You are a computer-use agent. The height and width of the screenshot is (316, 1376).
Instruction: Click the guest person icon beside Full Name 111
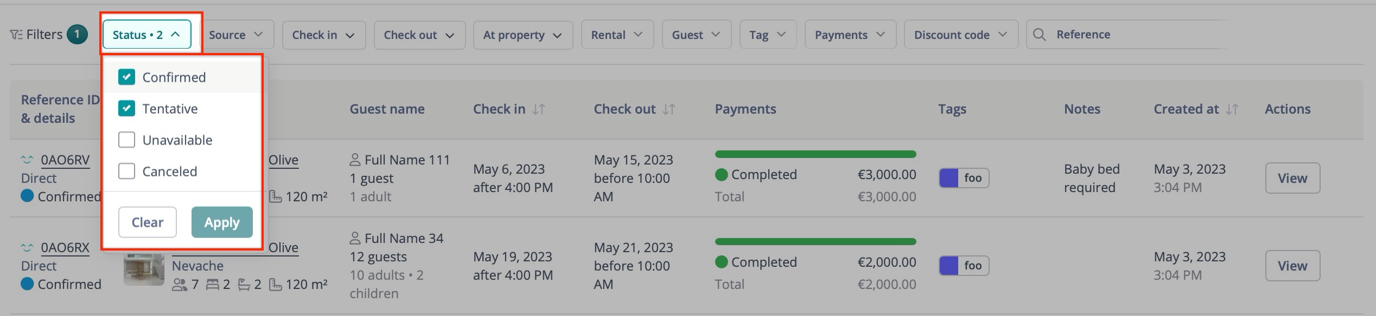(x=356, y=159)
